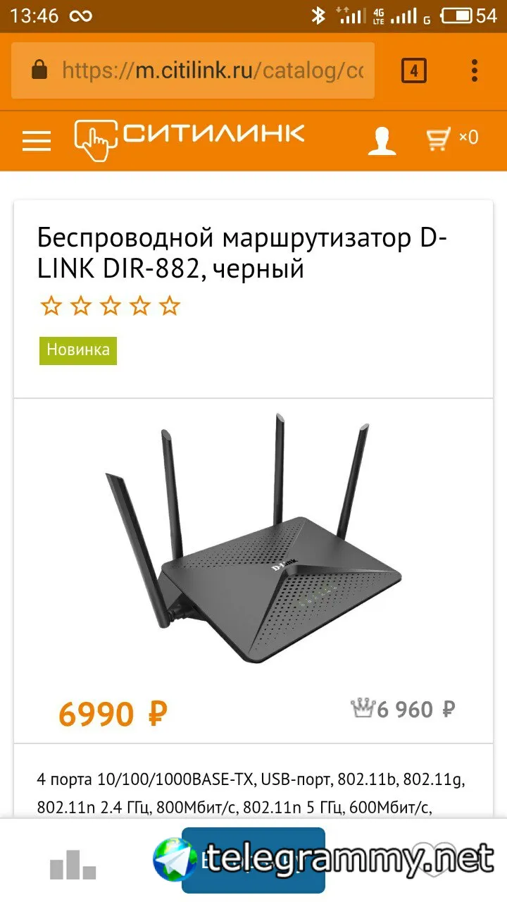Select the third rating star
Screen dimensions: 507x902
coord(110,306)
